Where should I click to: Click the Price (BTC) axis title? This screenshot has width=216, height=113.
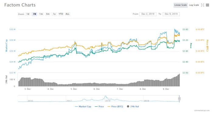click(207, 46)
